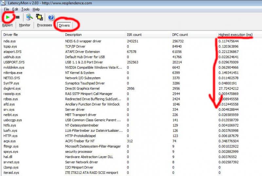This screenshot has height=176, width=262.
Task: Click the 0.221236867 execution value
Action: 228,52
